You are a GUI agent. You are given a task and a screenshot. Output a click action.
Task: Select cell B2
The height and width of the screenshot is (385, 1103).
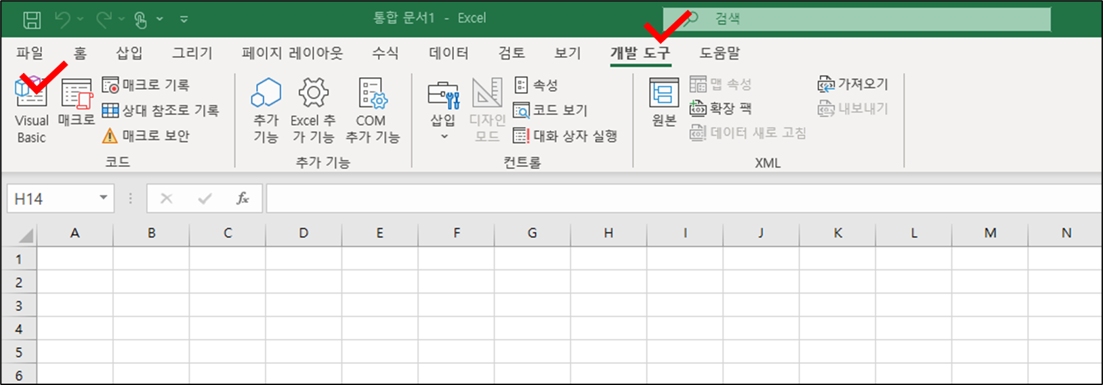click(151, 282)
